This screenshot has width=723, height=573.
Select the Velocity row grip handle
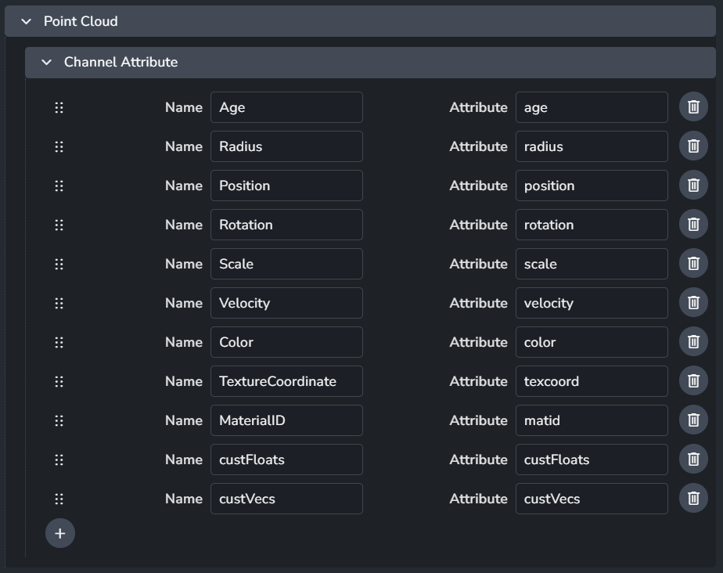pos(59,303)
